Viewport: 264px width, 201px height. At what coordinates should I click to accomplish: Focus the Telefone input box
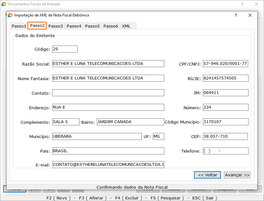(x=225, y=151)
